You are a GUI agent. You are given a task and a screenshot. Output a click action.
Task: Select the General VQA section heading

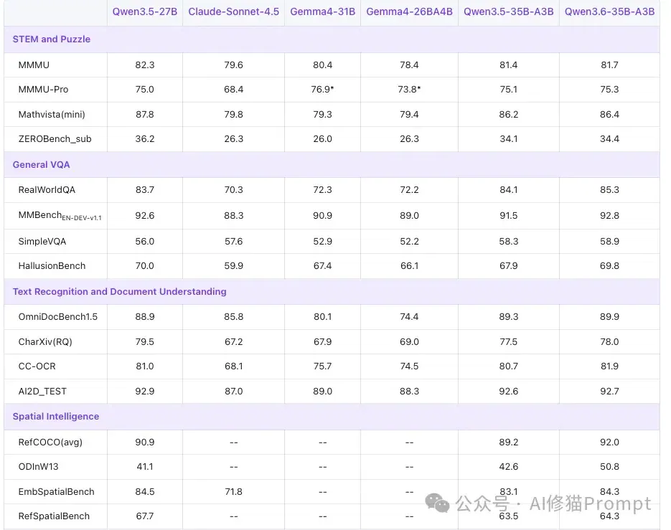41,165
